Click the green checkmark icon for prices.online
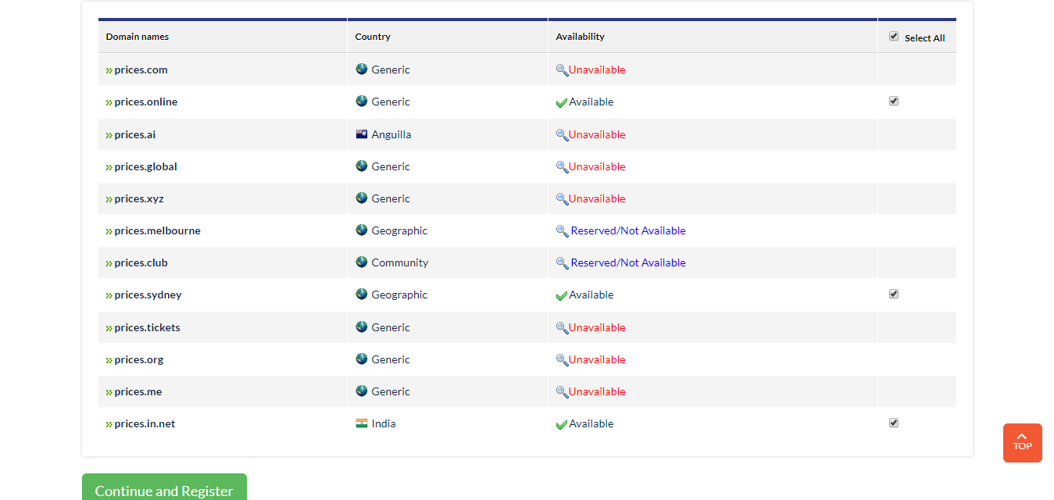Image resolution: width=1054 pixels, height=500 pixels. pos(561,102)
